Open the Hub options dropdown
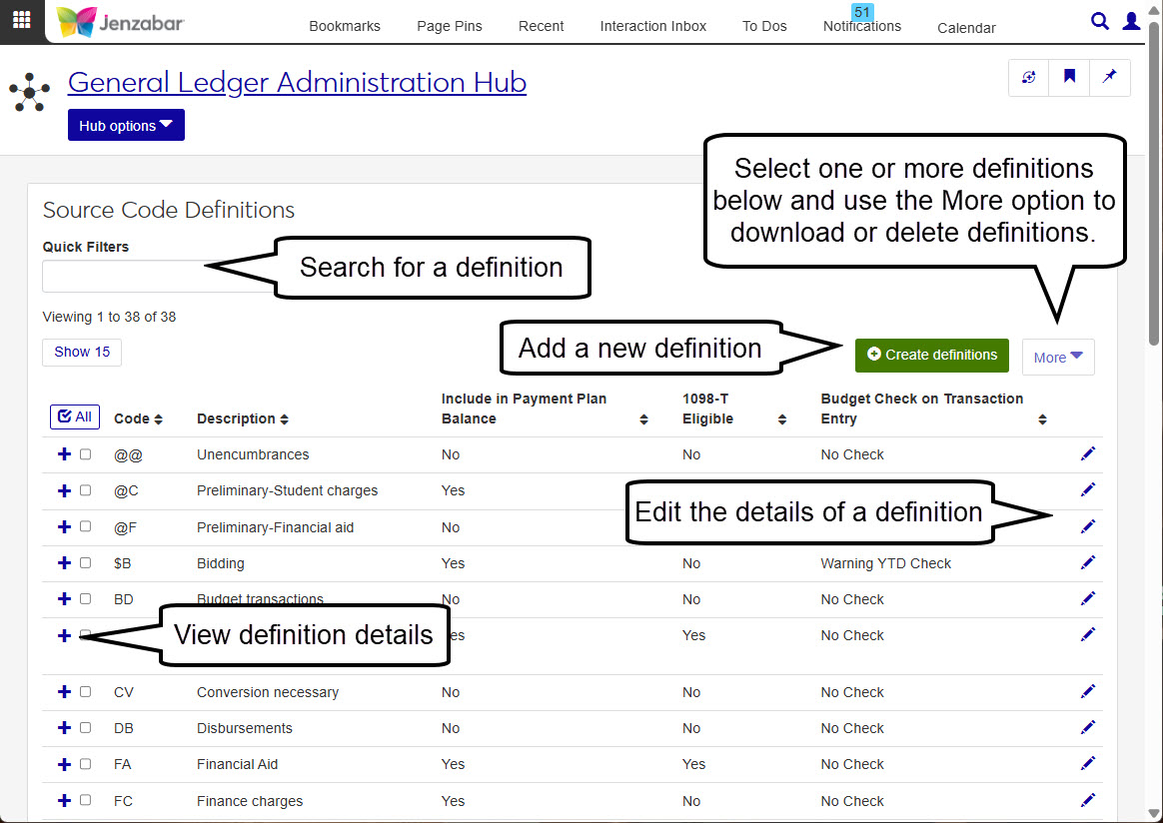Image resolution: width=1163 pixels, height=823 pixels. [126, 126]
